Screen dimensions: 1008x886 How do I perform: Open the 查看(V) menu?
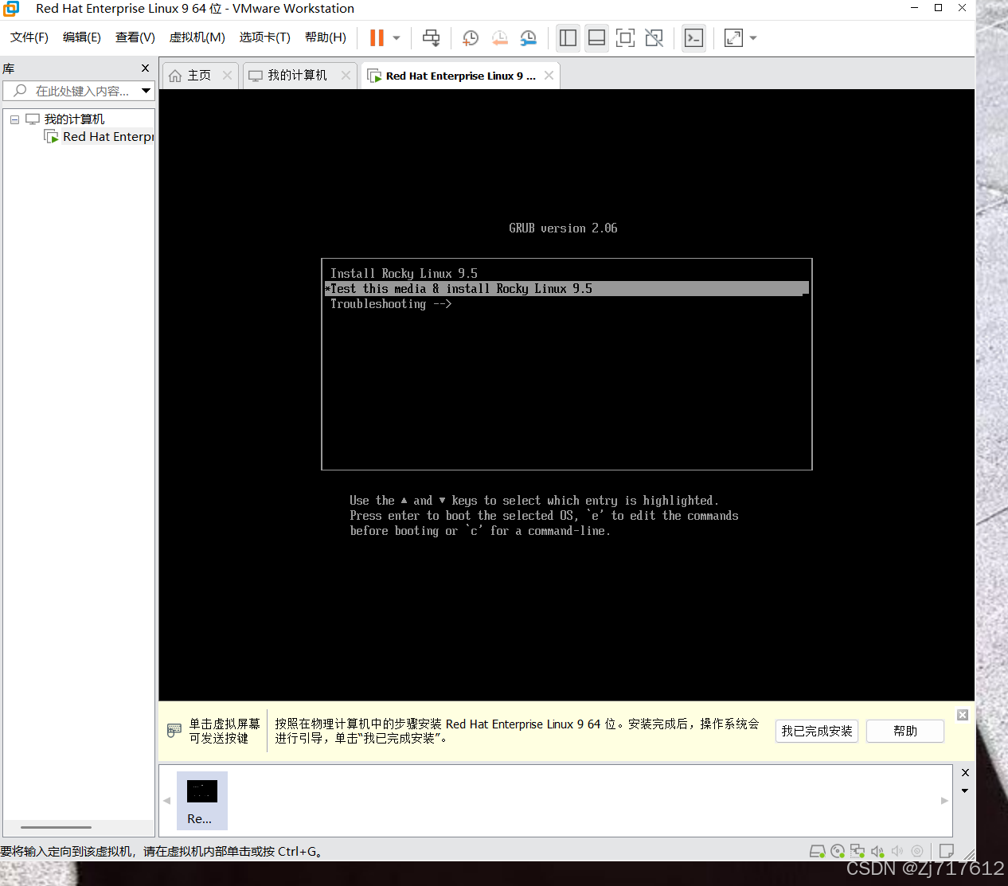point(135,37)
